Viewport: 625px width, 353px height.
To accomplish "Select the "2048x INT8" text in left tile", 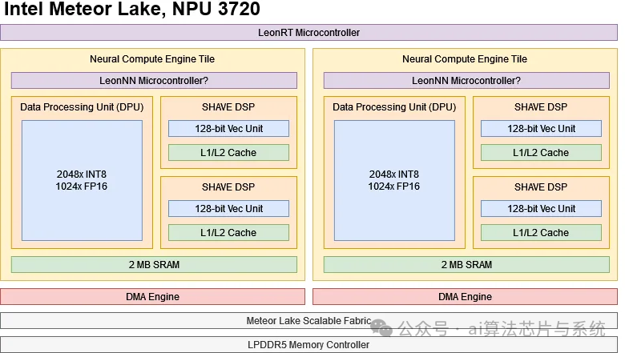I will click(x=82, y=174).
